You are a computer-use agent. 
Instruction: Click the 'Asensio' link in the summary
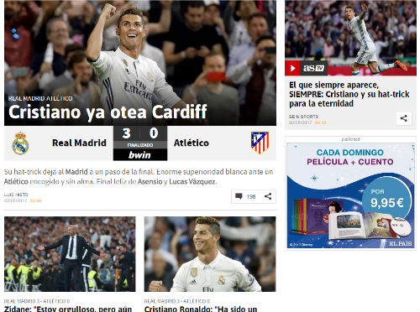pos(150,181)
